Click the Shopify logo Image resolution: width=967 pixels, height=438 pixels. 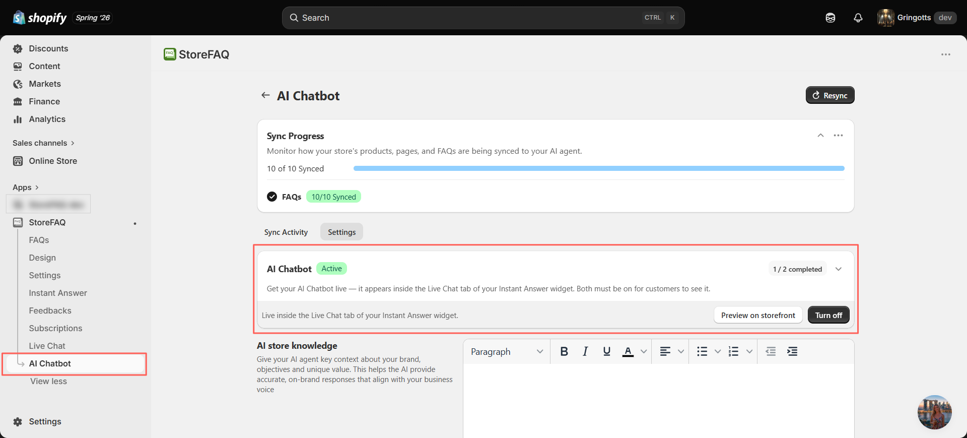click(40, 18)
